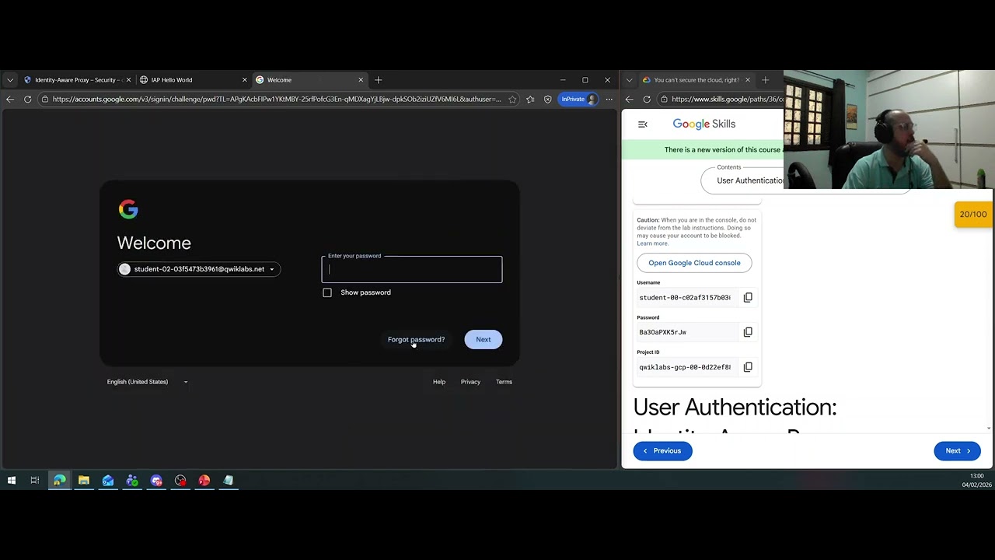Copy the lab Username value
This screenshot has width=995, height=560.
(x=748, y=297)
